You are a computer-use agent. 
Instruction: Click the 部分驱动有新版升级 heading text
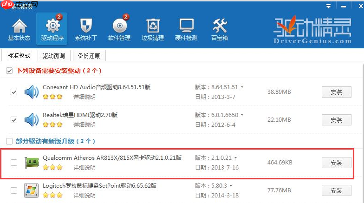(55, 141)
